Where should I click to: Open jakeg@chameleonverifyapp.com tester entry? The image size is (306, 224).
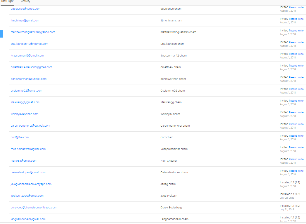(x=31, y=184)
